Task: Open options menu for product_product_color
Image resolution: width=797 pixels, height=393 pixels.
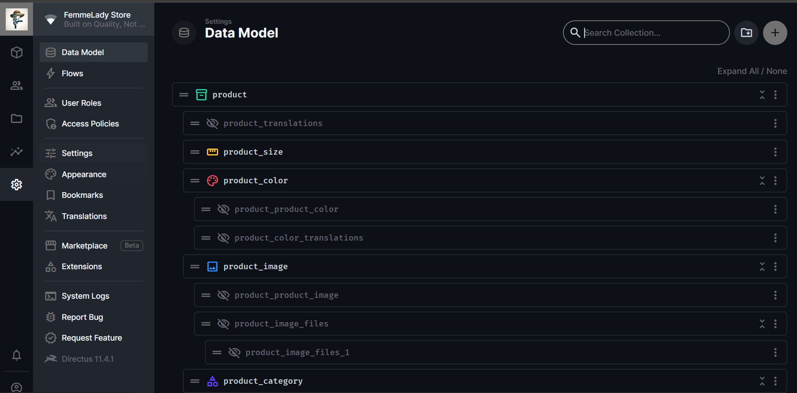Action: click(x=775, y=209)
